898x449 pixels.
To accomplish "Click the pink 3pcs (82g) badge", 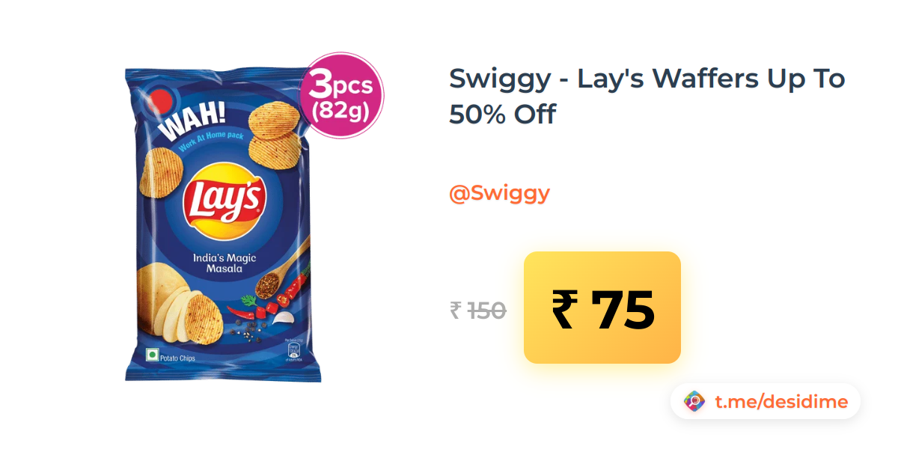I will click(341, 96).
